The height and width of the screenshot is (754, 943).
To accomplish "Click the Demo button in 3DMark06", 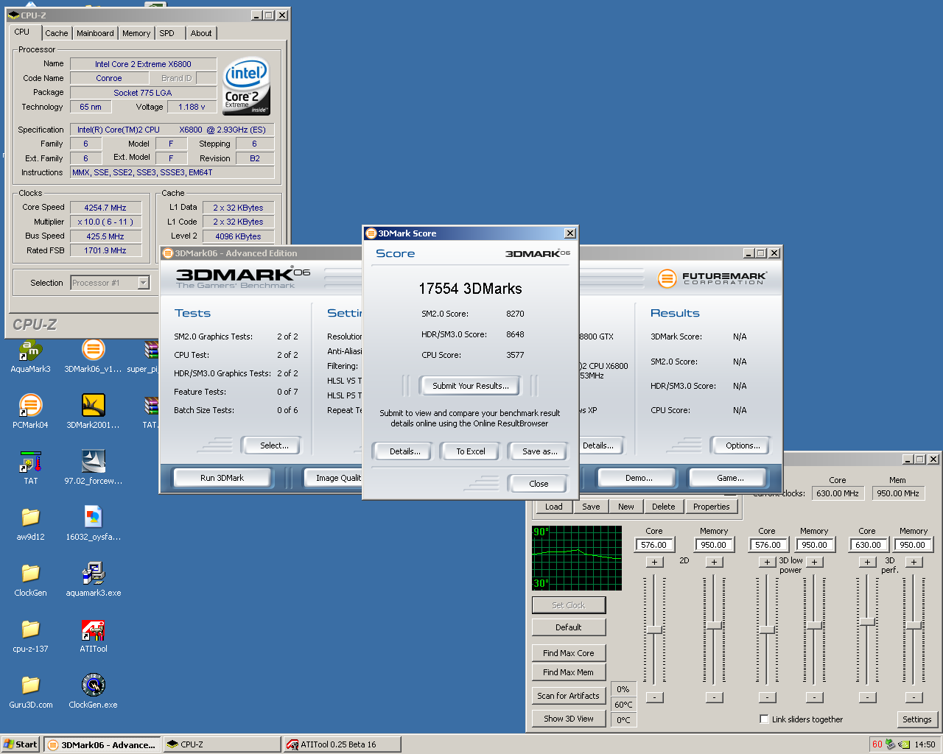I will pos(639,478).
